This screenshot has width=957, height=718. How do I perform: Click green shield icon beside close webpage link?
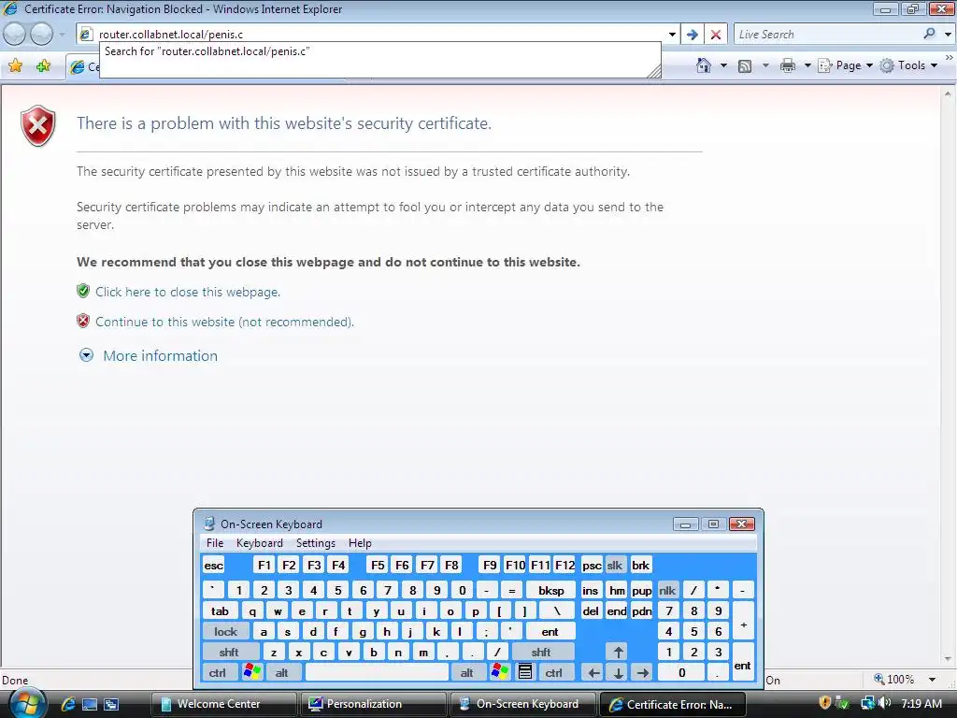(83, 292)
